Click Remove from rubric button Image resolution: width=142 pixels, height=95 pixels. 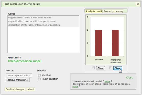tap(17, 80)
